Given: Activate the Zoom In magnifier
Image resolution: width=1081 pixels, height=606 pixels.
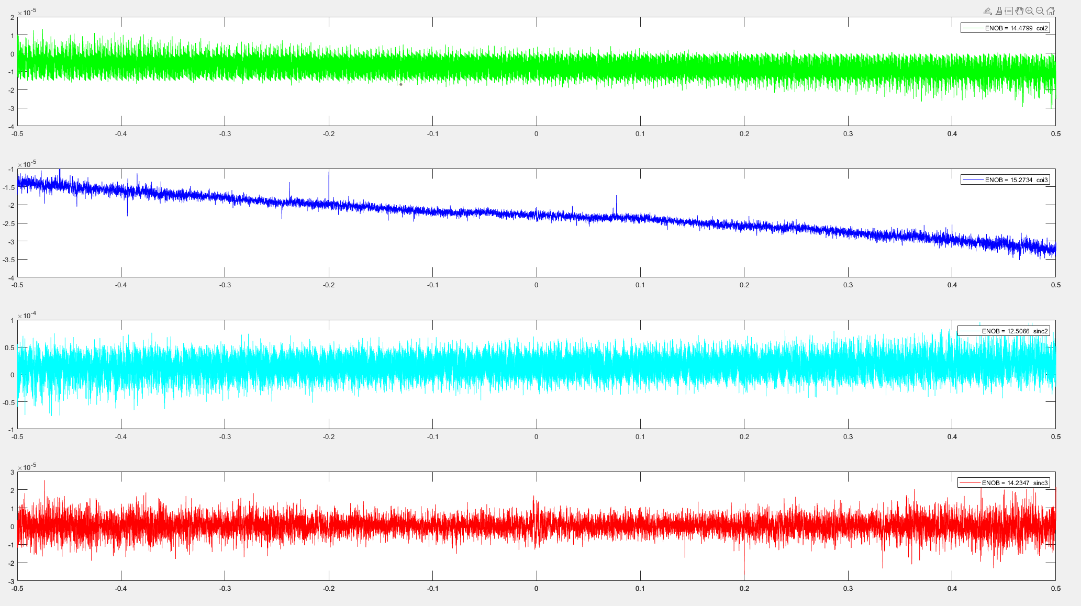Looking at the screenshot, I should click(1030, 11).
